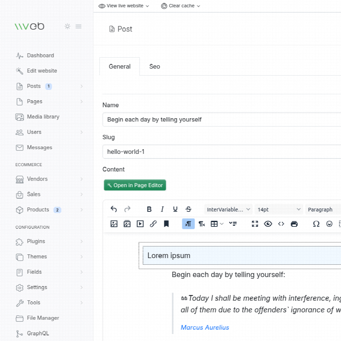The width and height of the screenshot is (341, 341).
Task: Add an anchor with the bookmark icon
Action: coord(166,224)
